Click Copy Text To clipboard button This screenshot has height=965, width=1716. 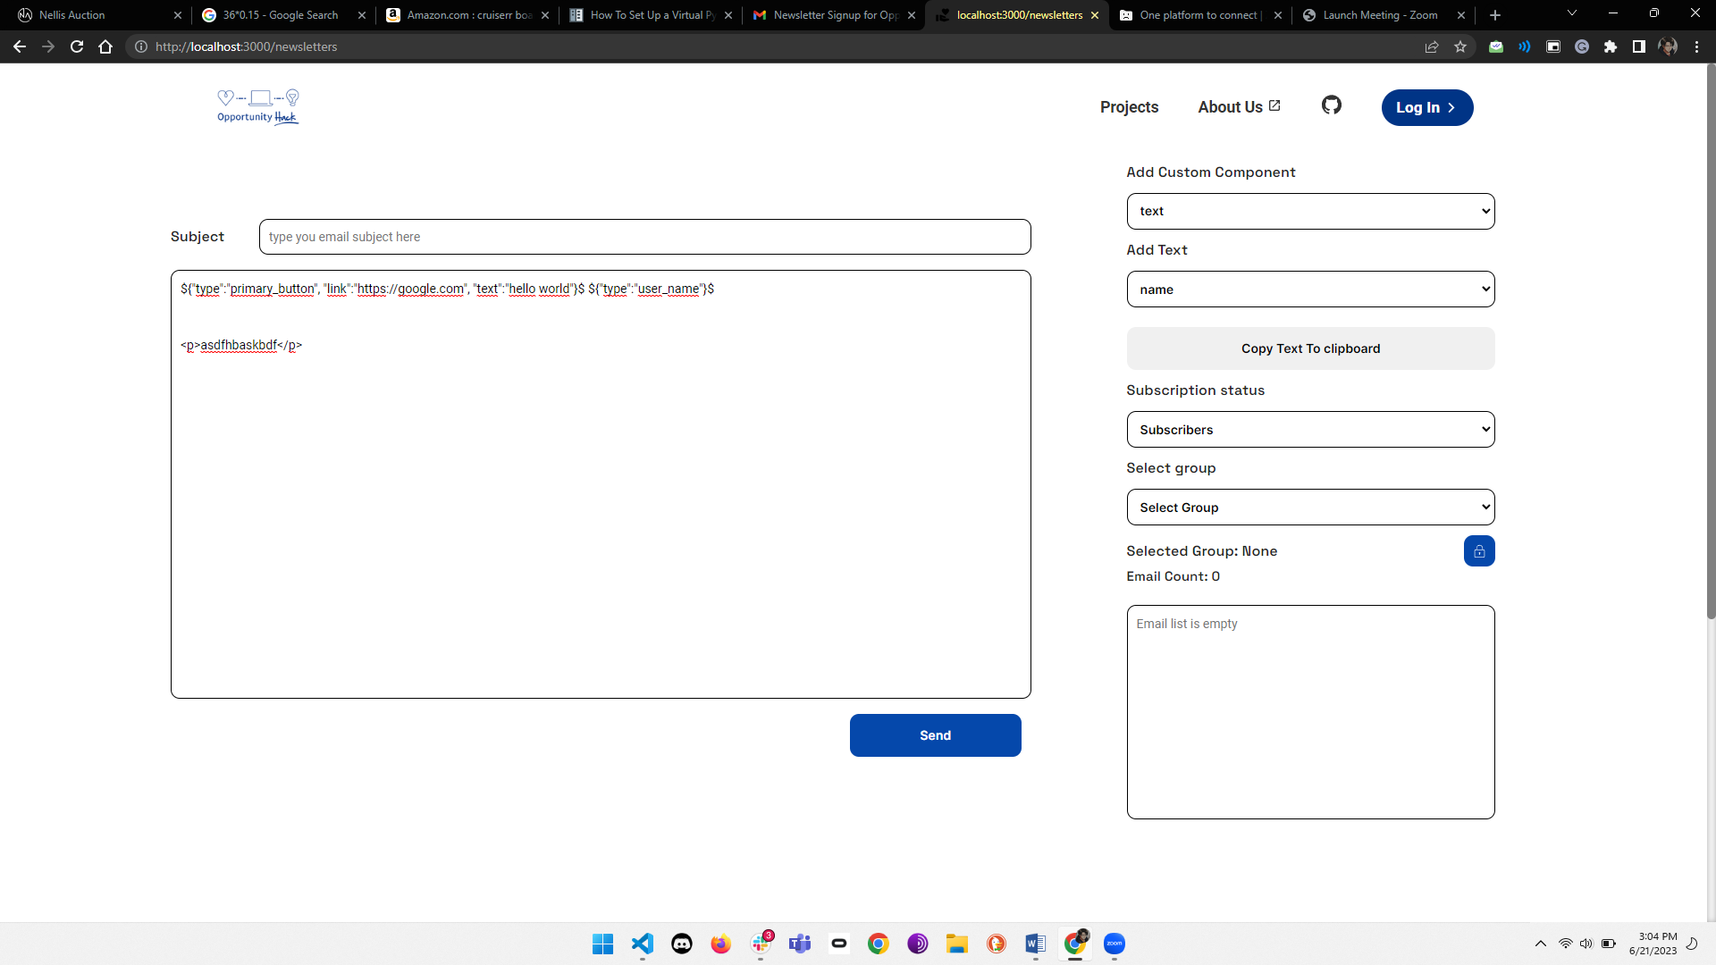(1310, 348)
